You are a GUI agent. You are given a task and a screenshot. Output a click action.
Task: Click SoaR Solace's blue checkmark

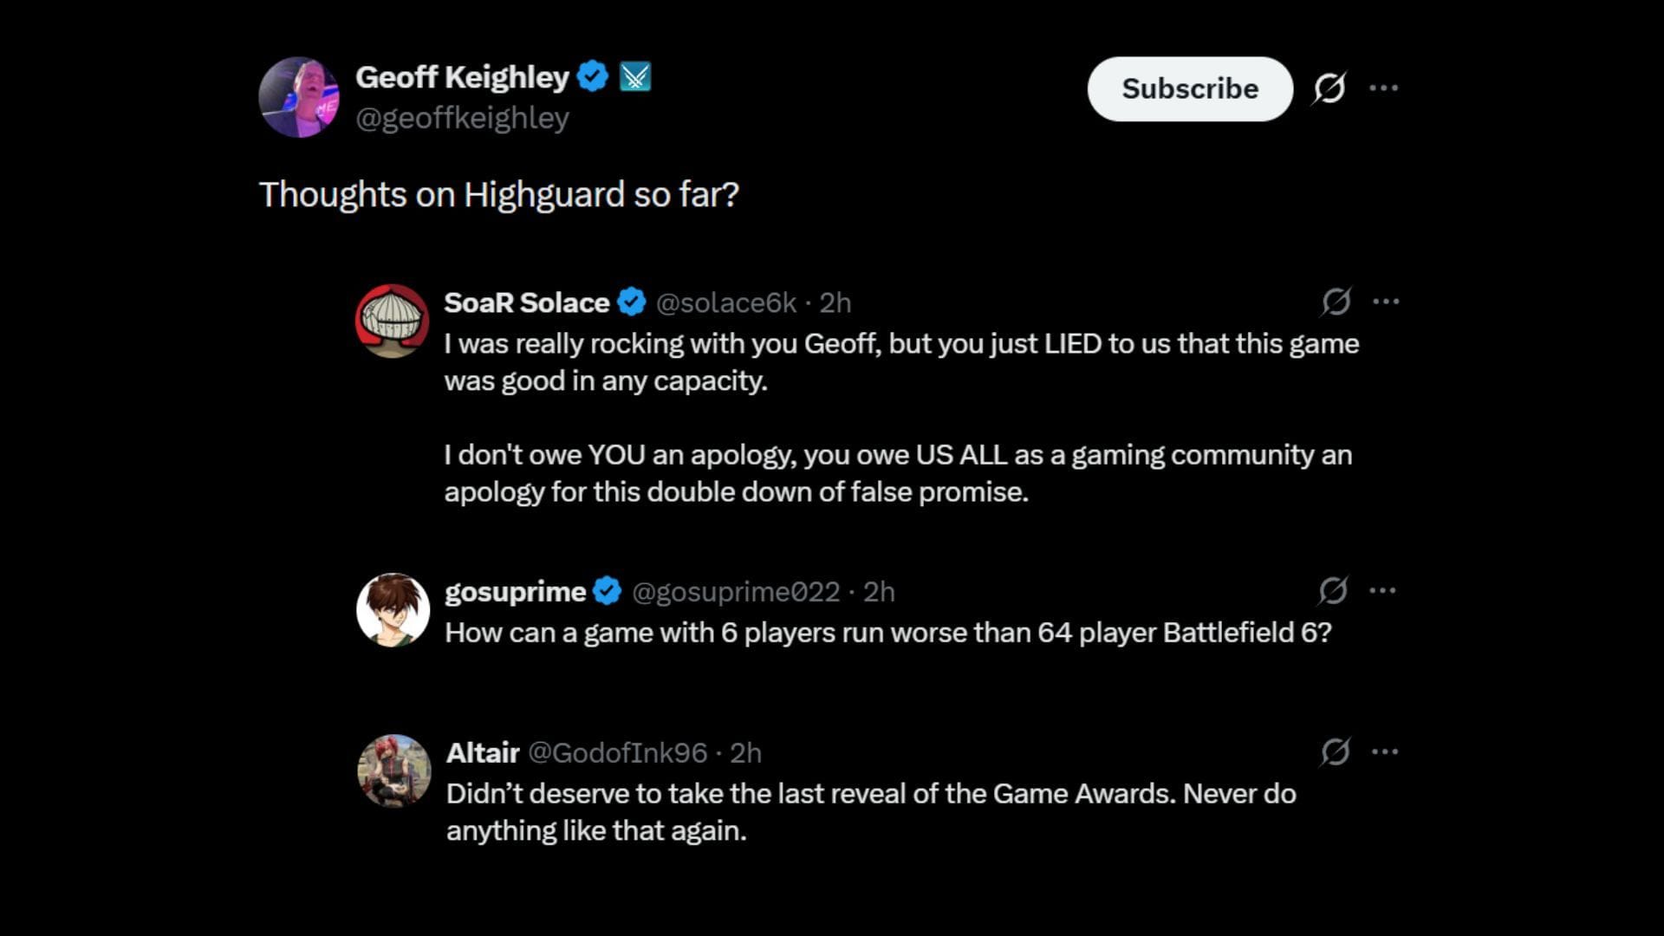(x=632, y=302)
